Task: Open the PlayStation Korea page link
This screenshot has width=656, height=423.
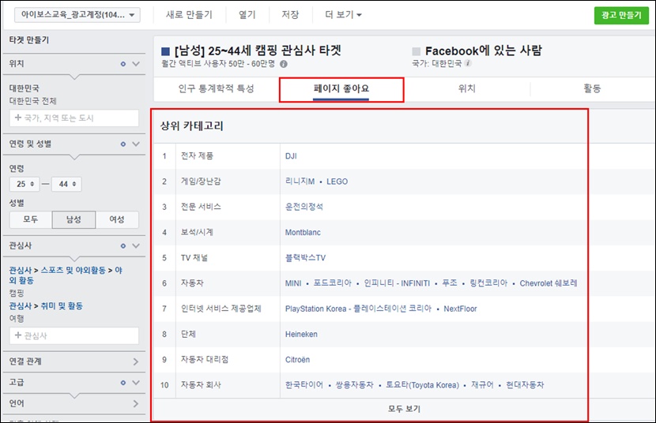Action: point(358,309)
